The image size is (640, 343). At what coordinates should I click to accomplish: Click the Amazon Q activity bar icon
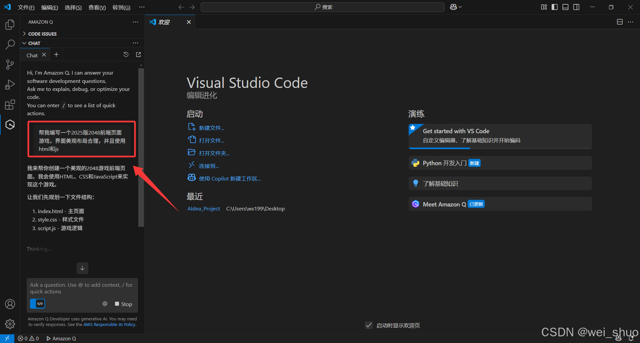click(10, 125)
